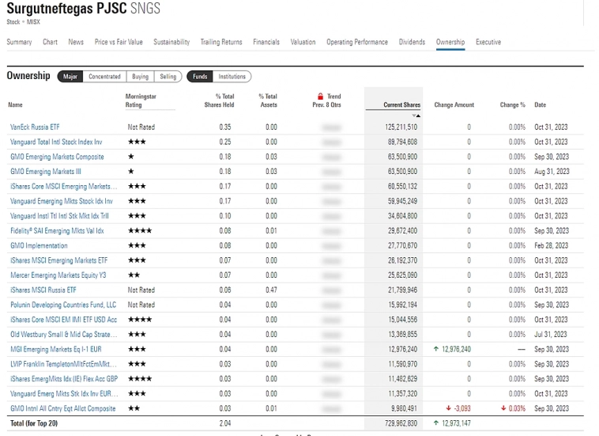Click the green up arrow in Total row
Viewport: 599px width, 436px height.
[x=435, y=423]
